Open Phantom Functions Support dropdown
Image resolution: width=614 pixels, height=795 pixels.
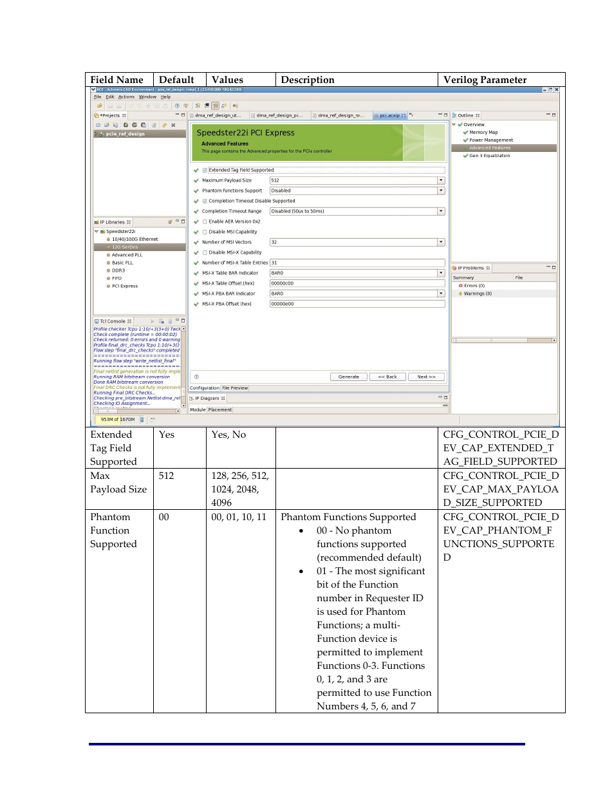tap(442, 191)
